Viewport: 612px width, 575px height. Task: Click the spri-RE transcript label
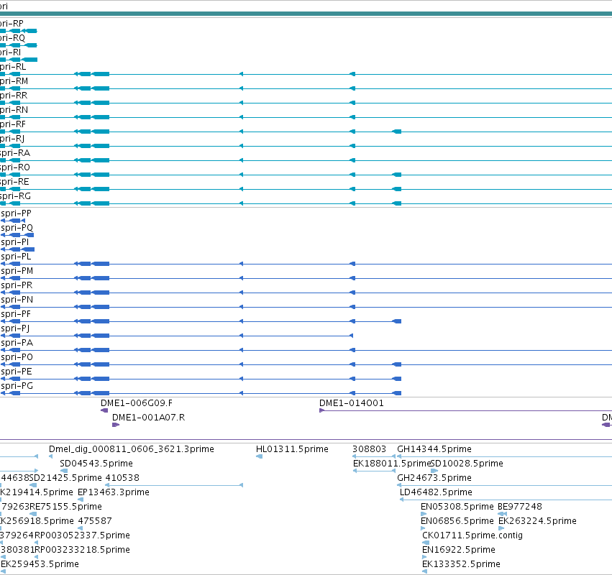pos(14,182)
